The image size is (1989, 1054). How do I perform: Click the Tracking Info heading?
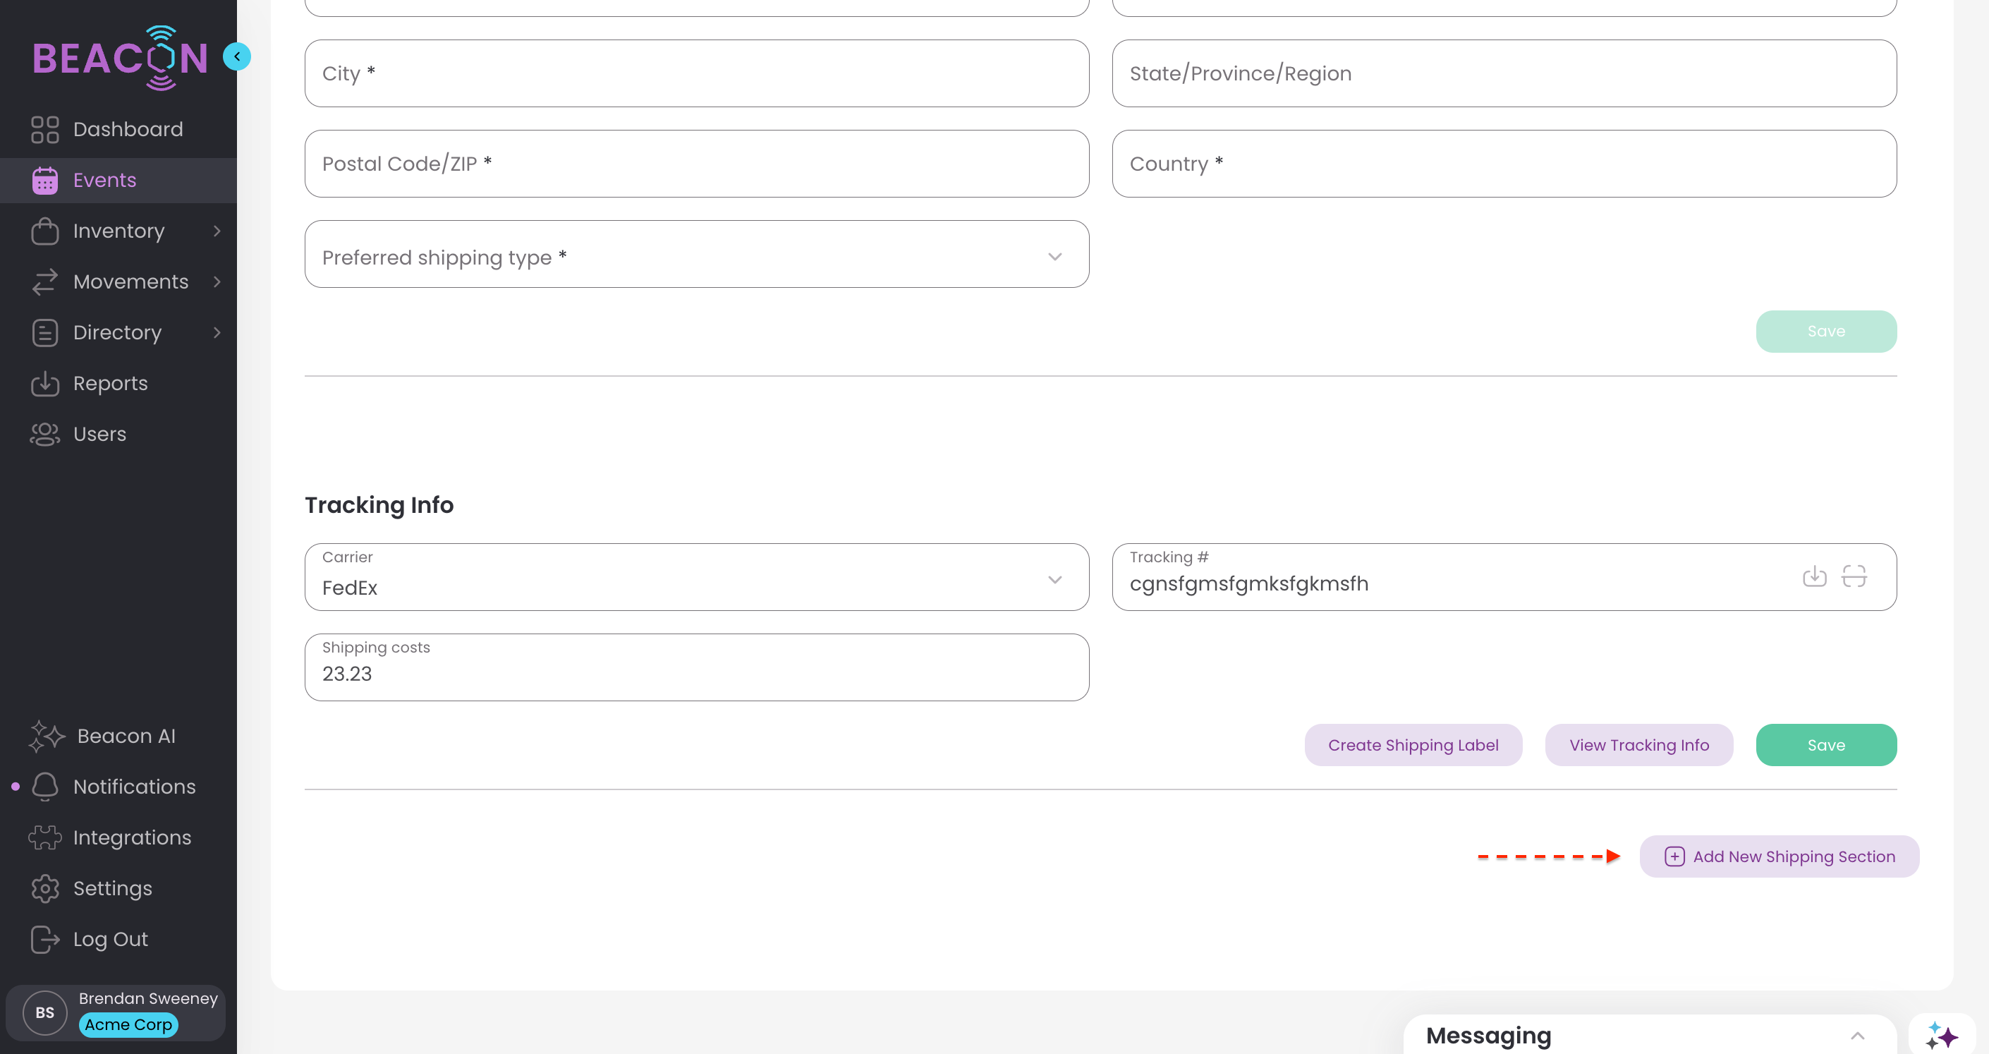[x=379, y=505]
